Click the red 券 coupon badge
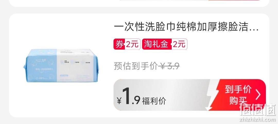This screenshot has width=278, height=124. click(119, 44)
